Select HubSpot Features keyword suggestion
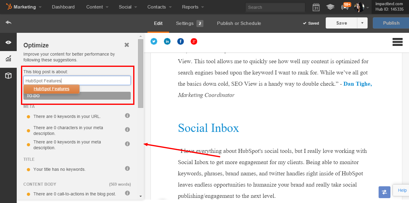Image resolution: width=409 pixels, height=203 pixels. (x=51, y=89)
